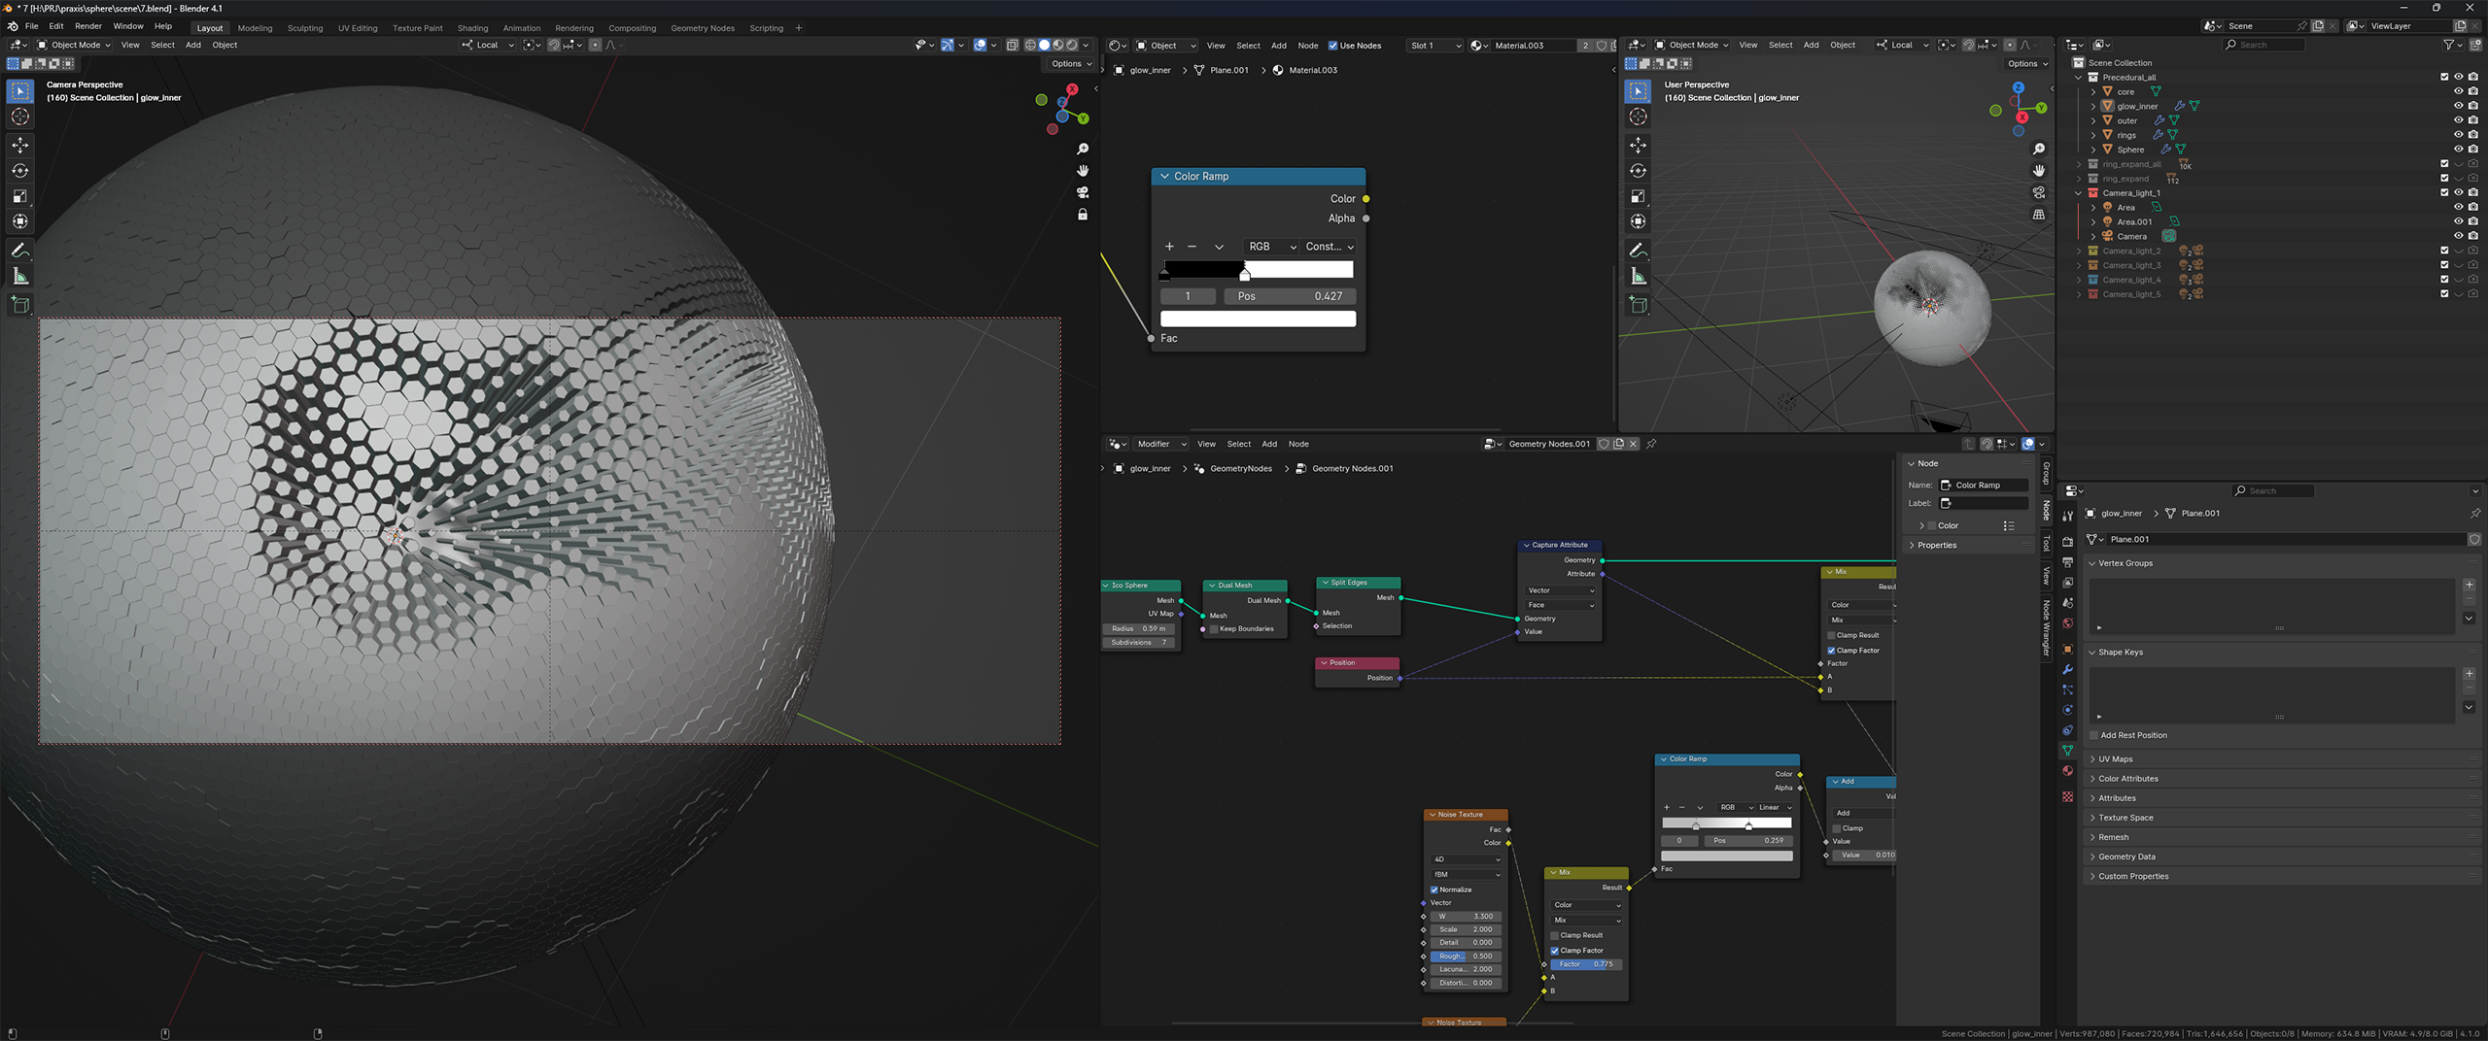Click the Pos 0.427 value field
2488x1041 pixels.
(1290, 295)
